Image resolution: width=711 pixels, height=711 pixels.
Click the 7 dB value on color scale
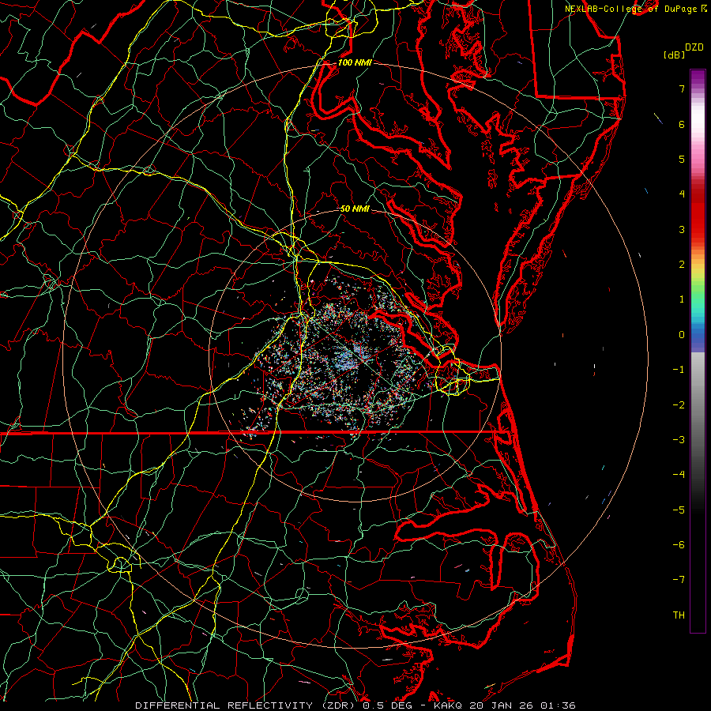pos(682,88)
